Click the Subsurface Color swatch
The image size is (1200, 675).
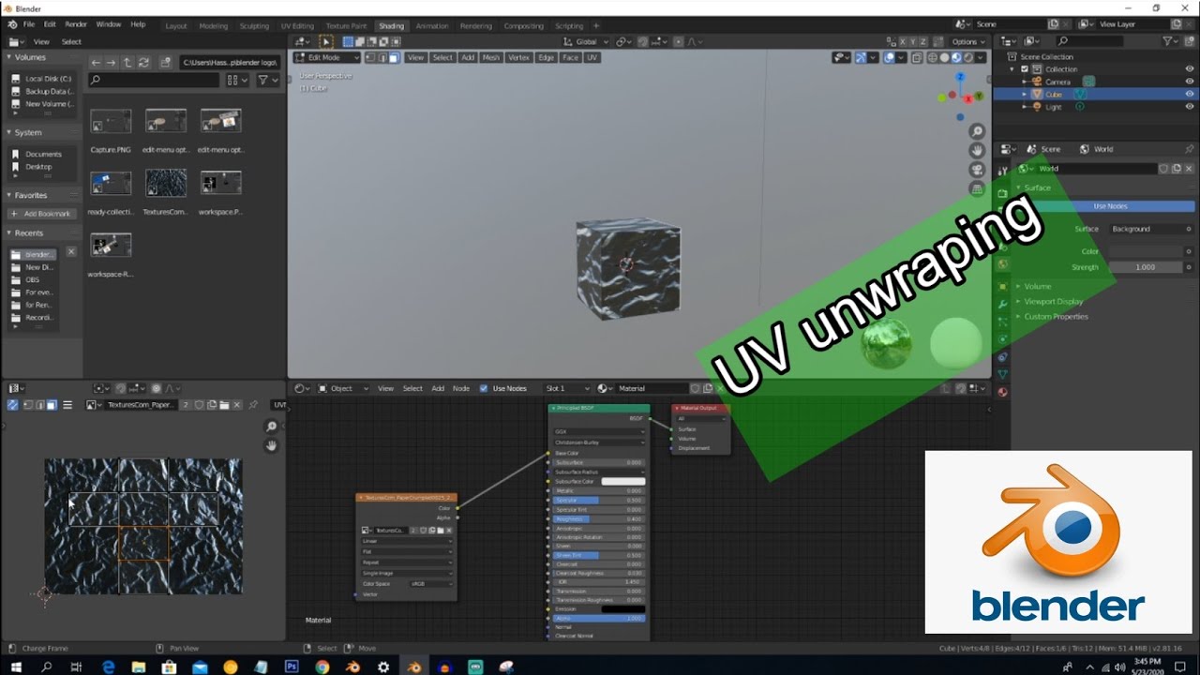click(622, 481)
